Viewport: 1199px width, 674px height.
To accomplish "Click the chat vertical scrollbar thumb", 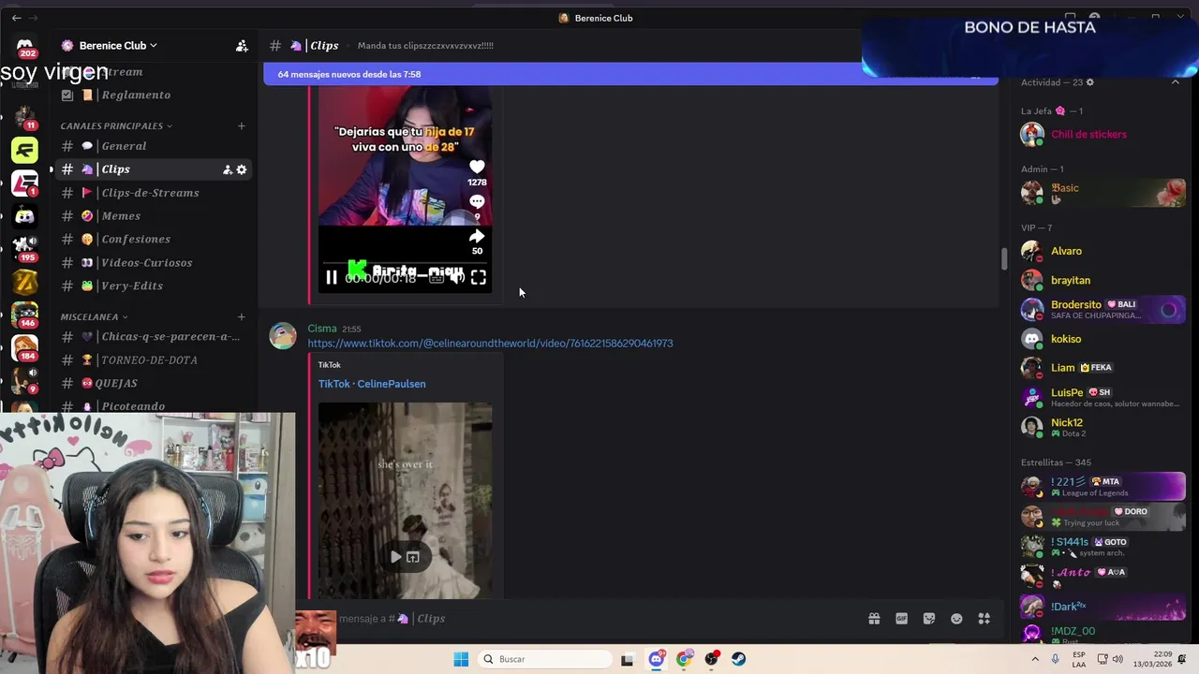I will [1003, 258].
